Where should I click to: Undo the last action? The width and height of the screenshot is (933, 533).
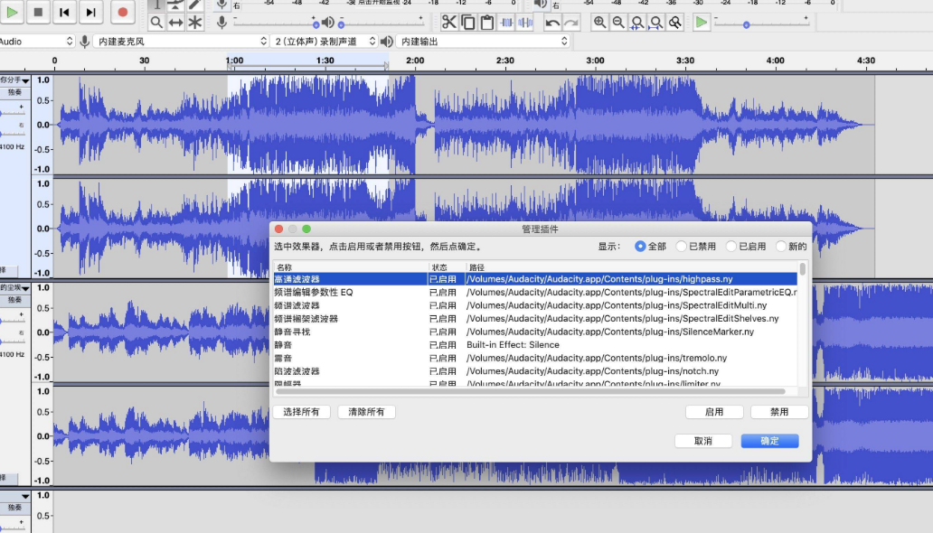552,23
